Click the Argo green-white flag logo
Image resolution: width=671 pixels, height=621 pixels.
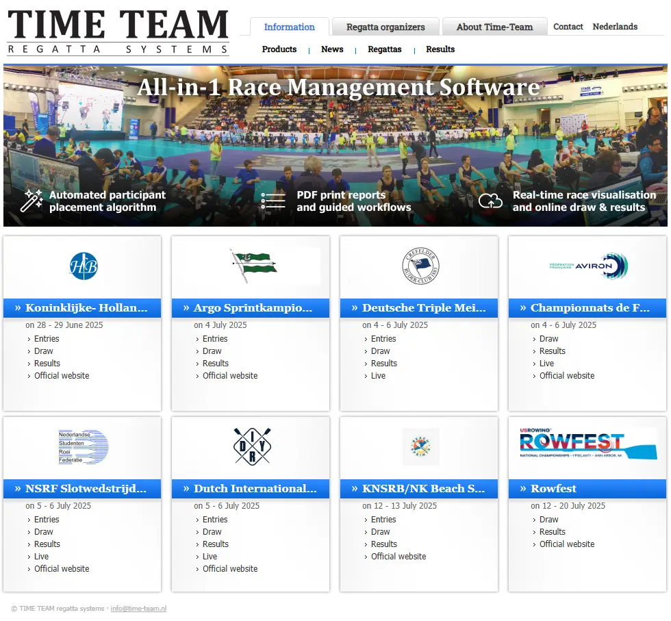coord(253,266)
